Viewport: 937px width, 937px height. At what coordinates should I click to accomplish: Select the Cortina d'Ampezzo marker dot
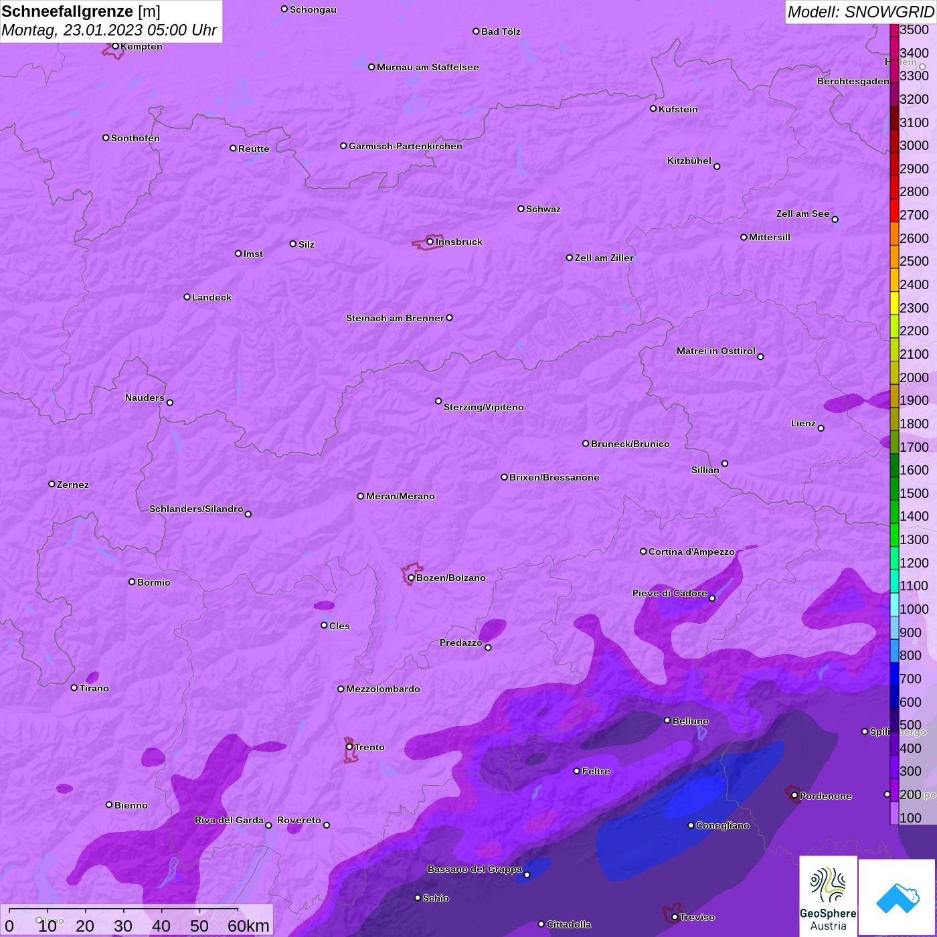643,551
